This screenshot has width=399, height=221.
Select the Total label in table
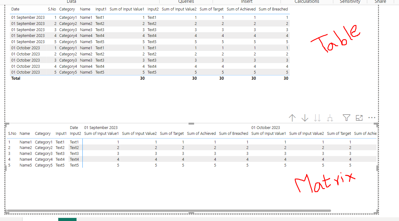16,78
